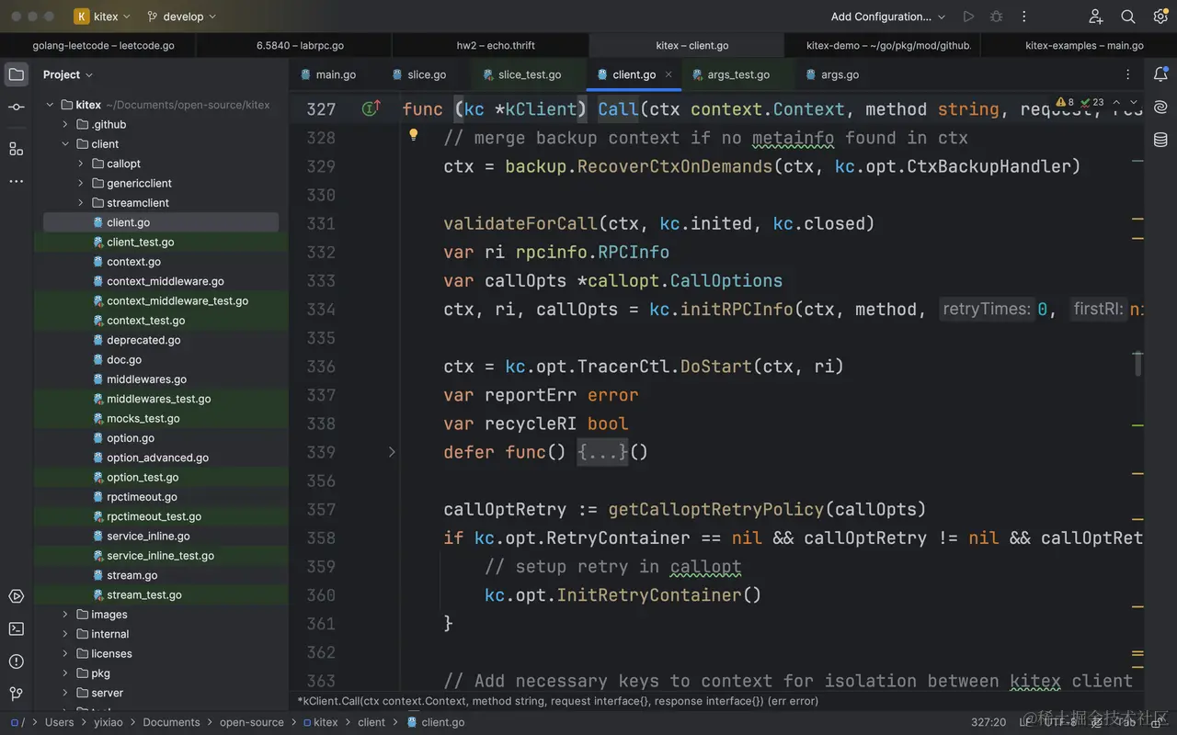Switch to the slice_test.go tab

529,75
